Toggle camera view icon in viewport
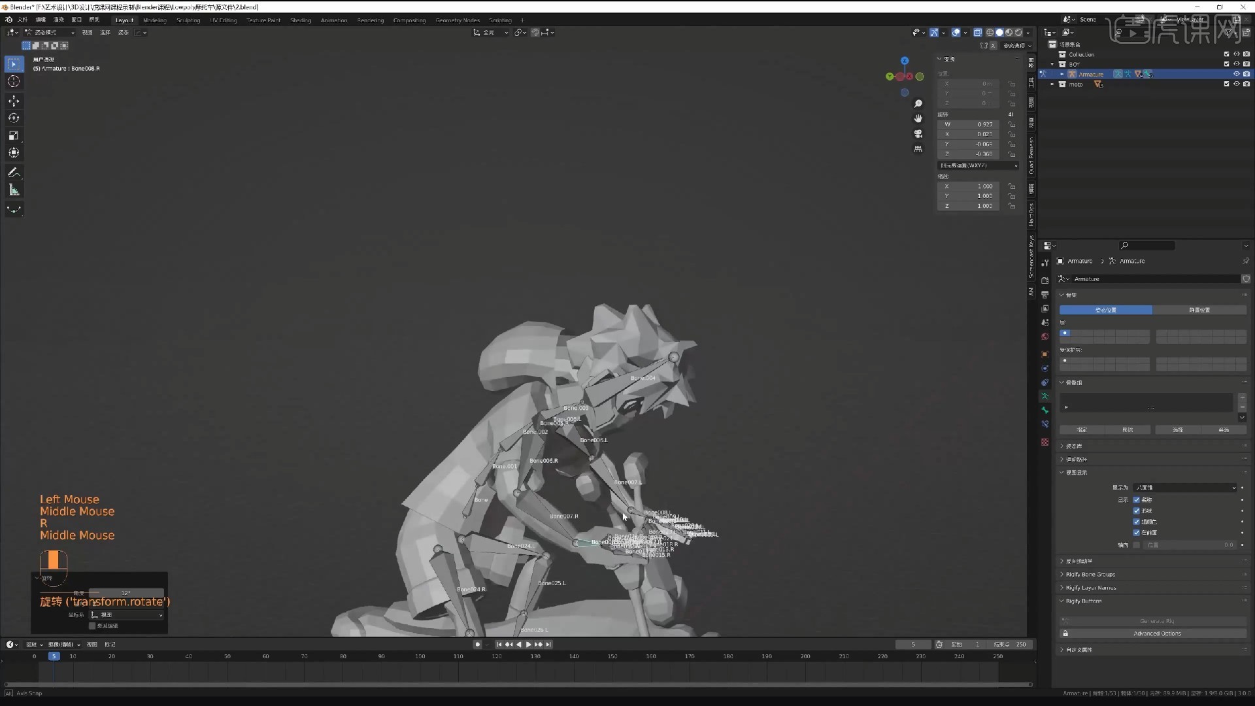 [918, 133]
